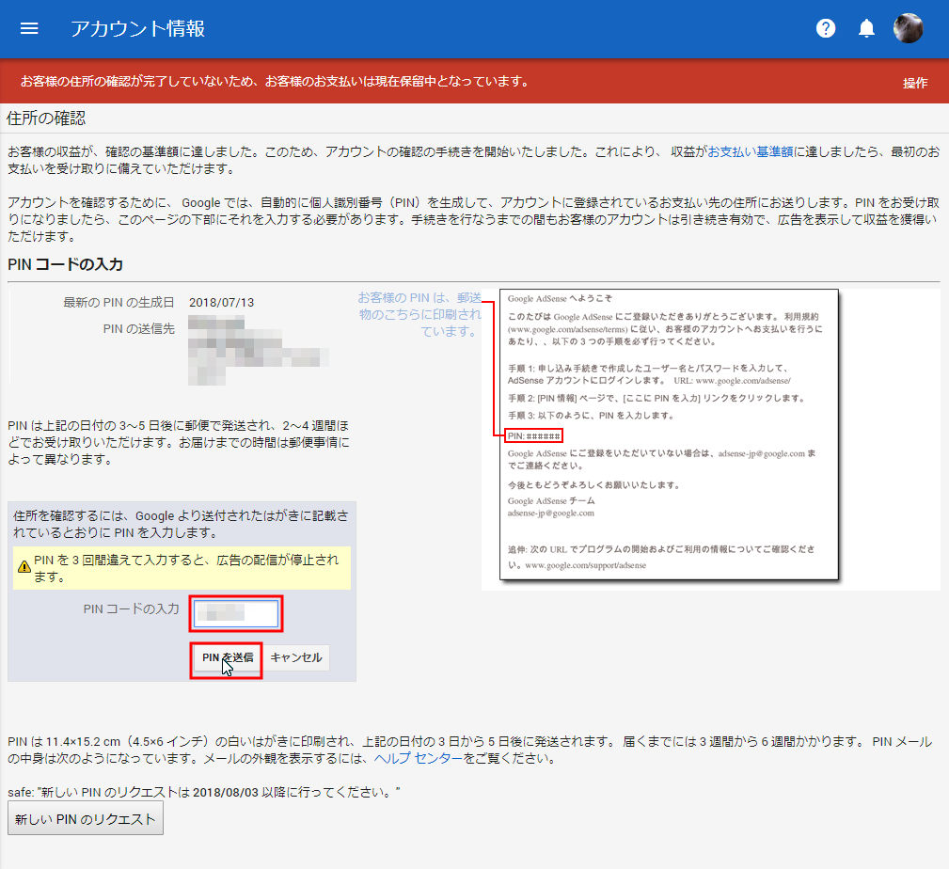This screenshot has height=869, width=949.
Task: Click the キャンセル button
Action: point(296,657)
